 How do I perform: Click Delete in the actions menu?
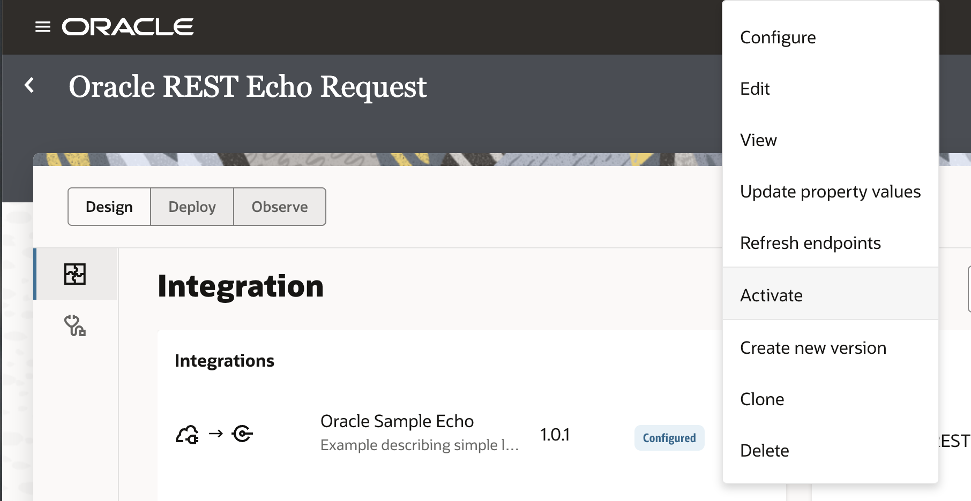point(764,451)
